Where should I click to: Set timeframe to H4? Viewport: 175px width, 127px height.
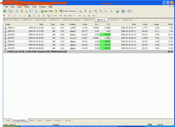[79, 16]
